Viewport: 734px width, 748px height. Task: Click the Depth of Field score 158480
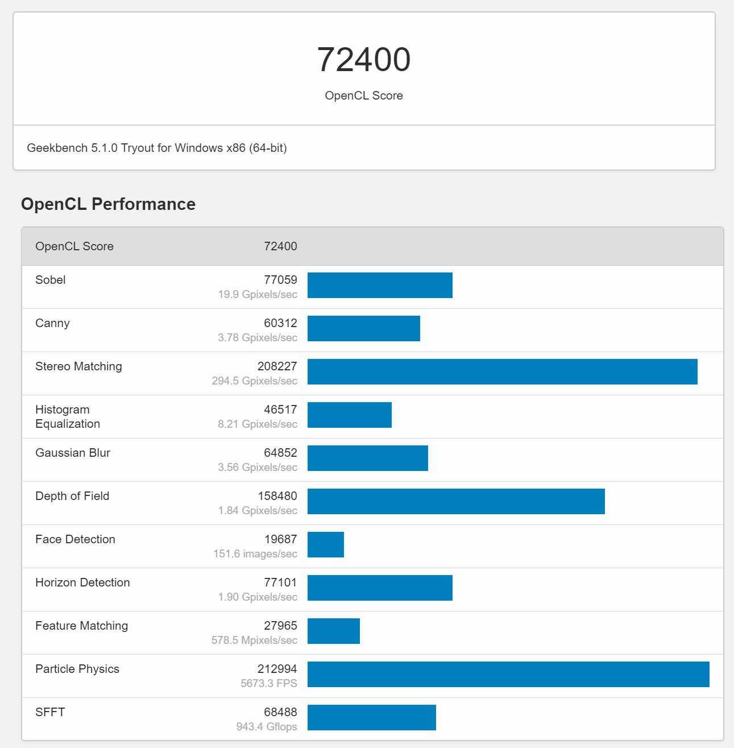coord(277,496)
